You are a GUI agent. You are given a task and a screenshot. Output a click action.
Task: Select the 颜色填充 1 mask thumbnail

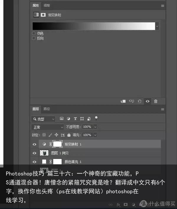[x=58, y=162]
